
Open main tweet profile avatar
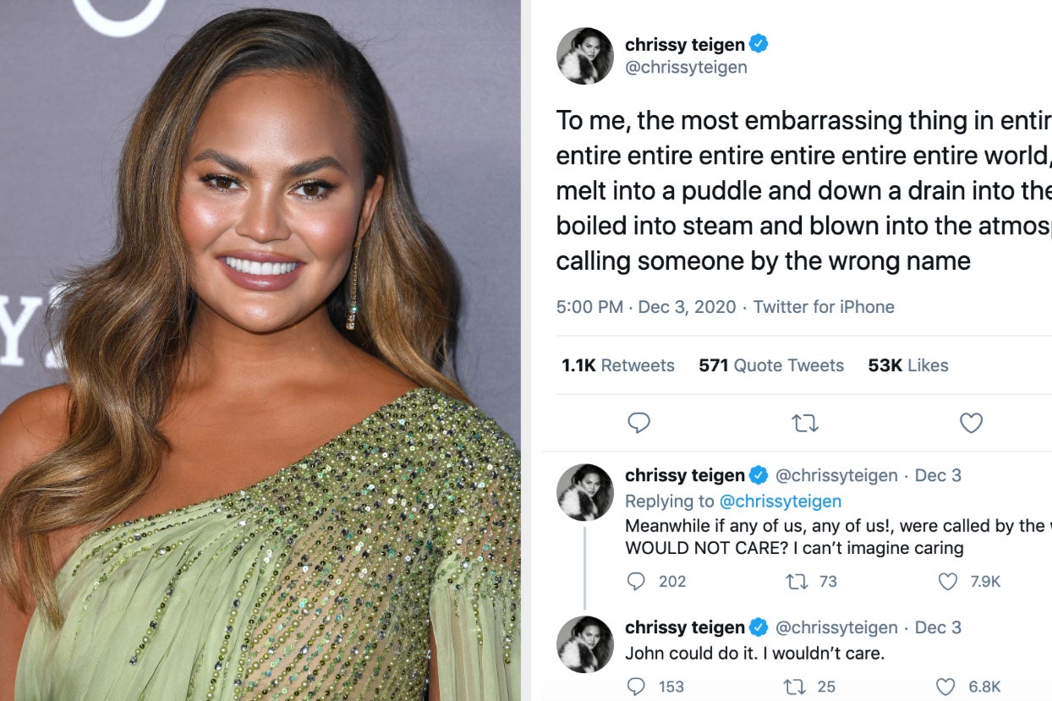click(584, 56)
